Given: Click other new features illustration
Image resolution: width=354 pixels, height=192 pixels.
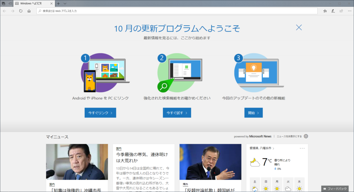Looking at the screenshot, I should (259, 73).
